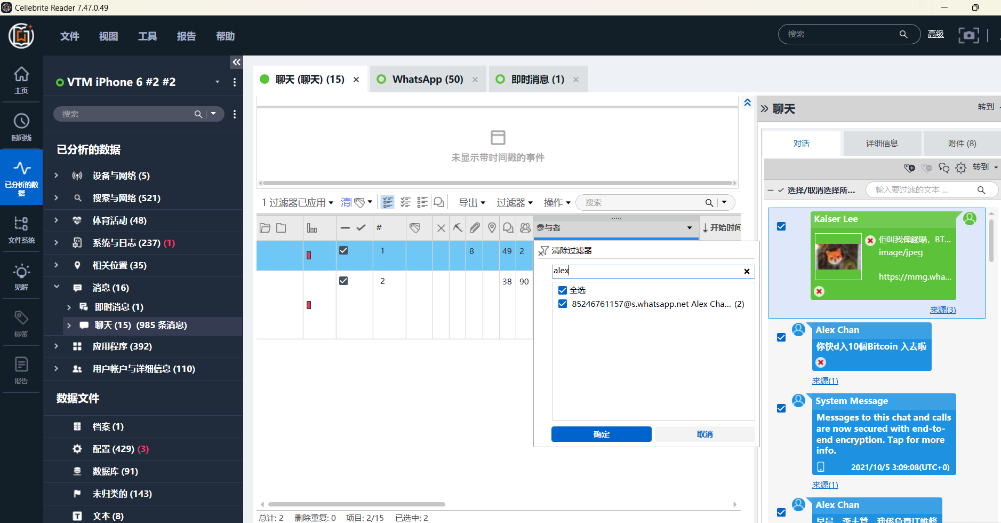
Task: Expand the 设备与网络 (5) tree node
Action: tap(57, 176)
